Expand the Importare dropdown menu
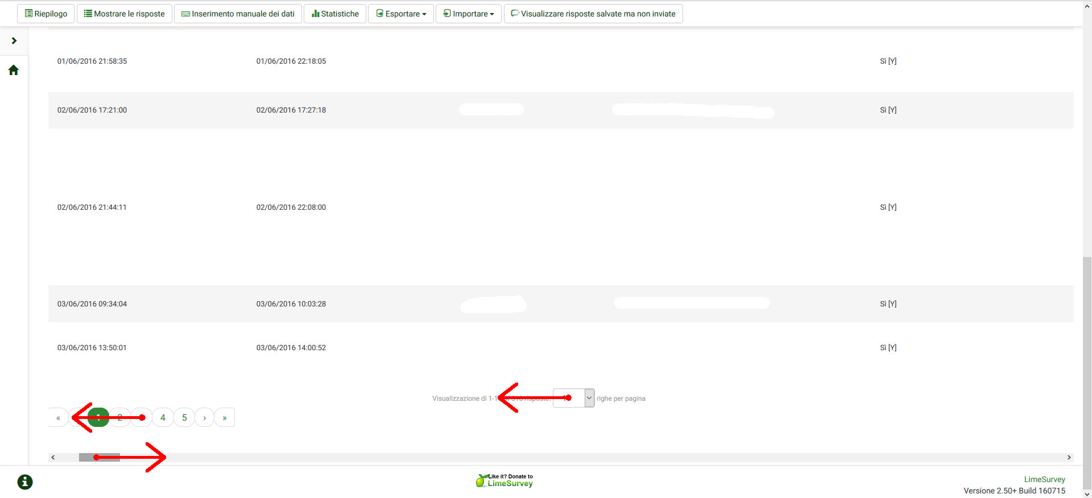1092x498 pixels. (x=469, y=14)
